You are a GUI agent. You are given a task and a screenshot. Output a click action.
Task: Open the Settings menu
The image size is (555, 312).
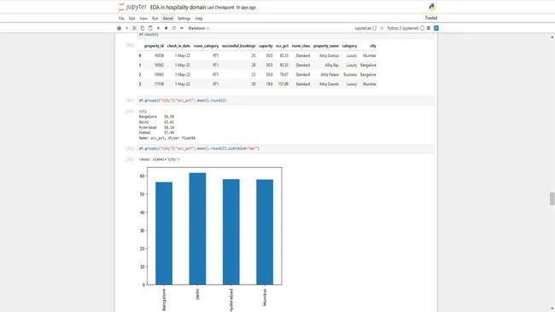coord(184,19)
